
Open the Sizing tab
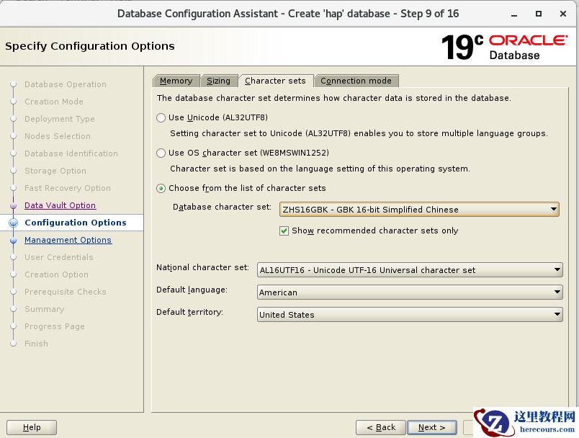pyautogui.click(x=219, y=81)
